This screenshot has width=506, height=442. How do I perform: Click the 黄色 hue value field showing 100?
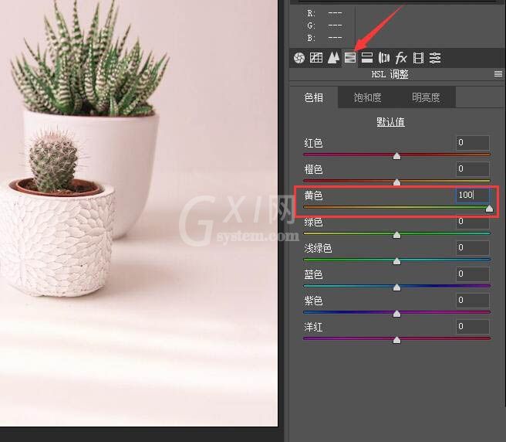click(x=472, y=195)
